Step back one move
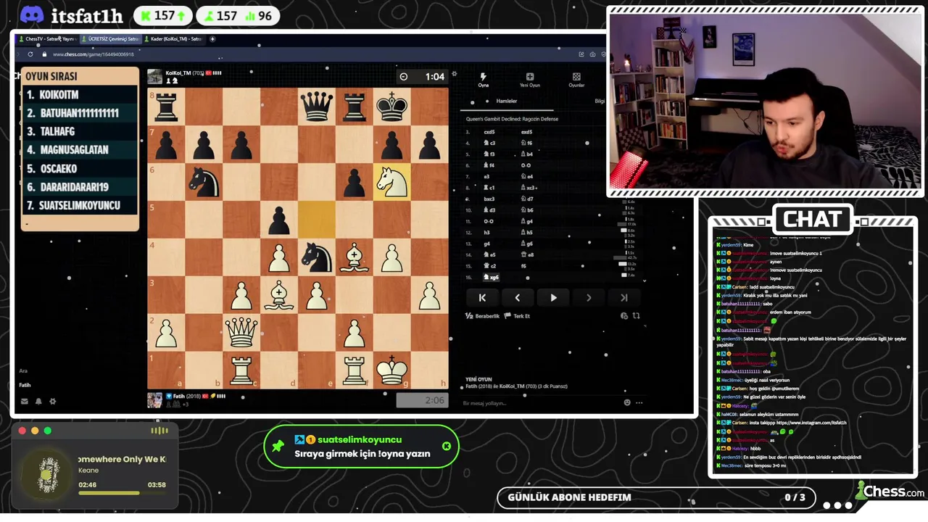This screenshot has width=928, height=522. pyautogui.click(x=518, y=297)
